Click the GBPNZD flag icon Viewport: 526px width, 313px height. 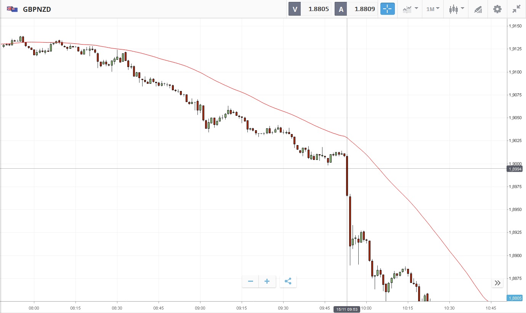12,9
